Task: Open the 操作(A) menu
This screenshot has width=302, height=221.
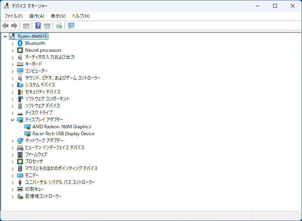Action: [x=37, y=16]
